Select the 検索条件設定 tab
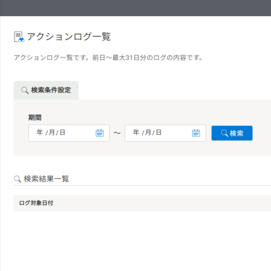This screenshot has width=271, height=271. [46, 90]
